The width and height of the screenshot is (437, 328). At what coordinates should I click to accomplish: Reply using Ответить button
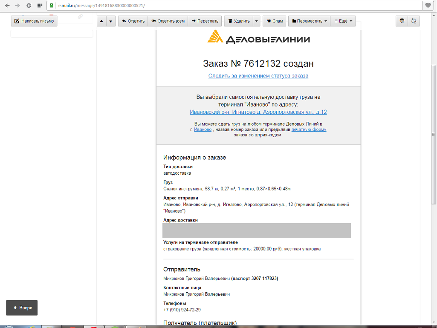click(133, 21)
